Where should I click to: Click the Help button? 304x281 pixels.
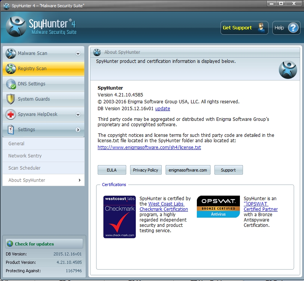pyautogui.click(x=286, y=28)
